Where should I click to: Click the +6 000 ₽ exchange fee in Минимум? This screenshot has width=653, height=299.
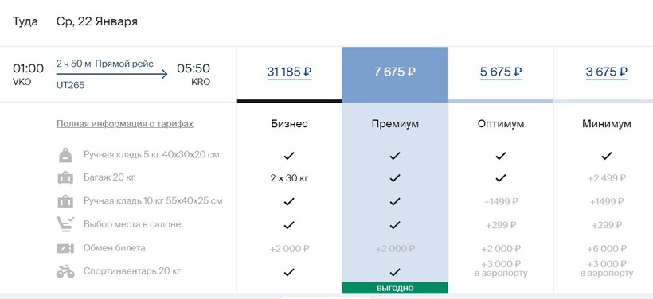tap(606, 249)
